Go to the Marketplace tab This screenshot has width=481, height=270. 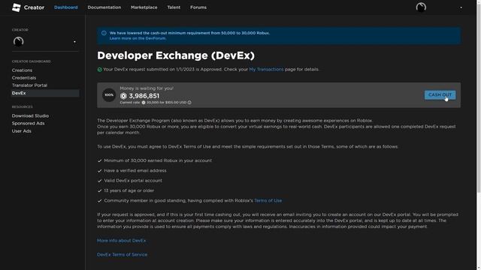point(144,7)
